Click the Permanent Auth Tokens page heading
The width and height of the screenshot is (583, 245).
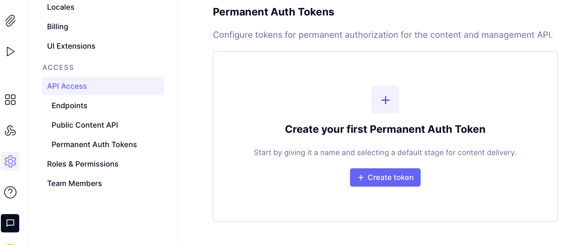[273, 12]
